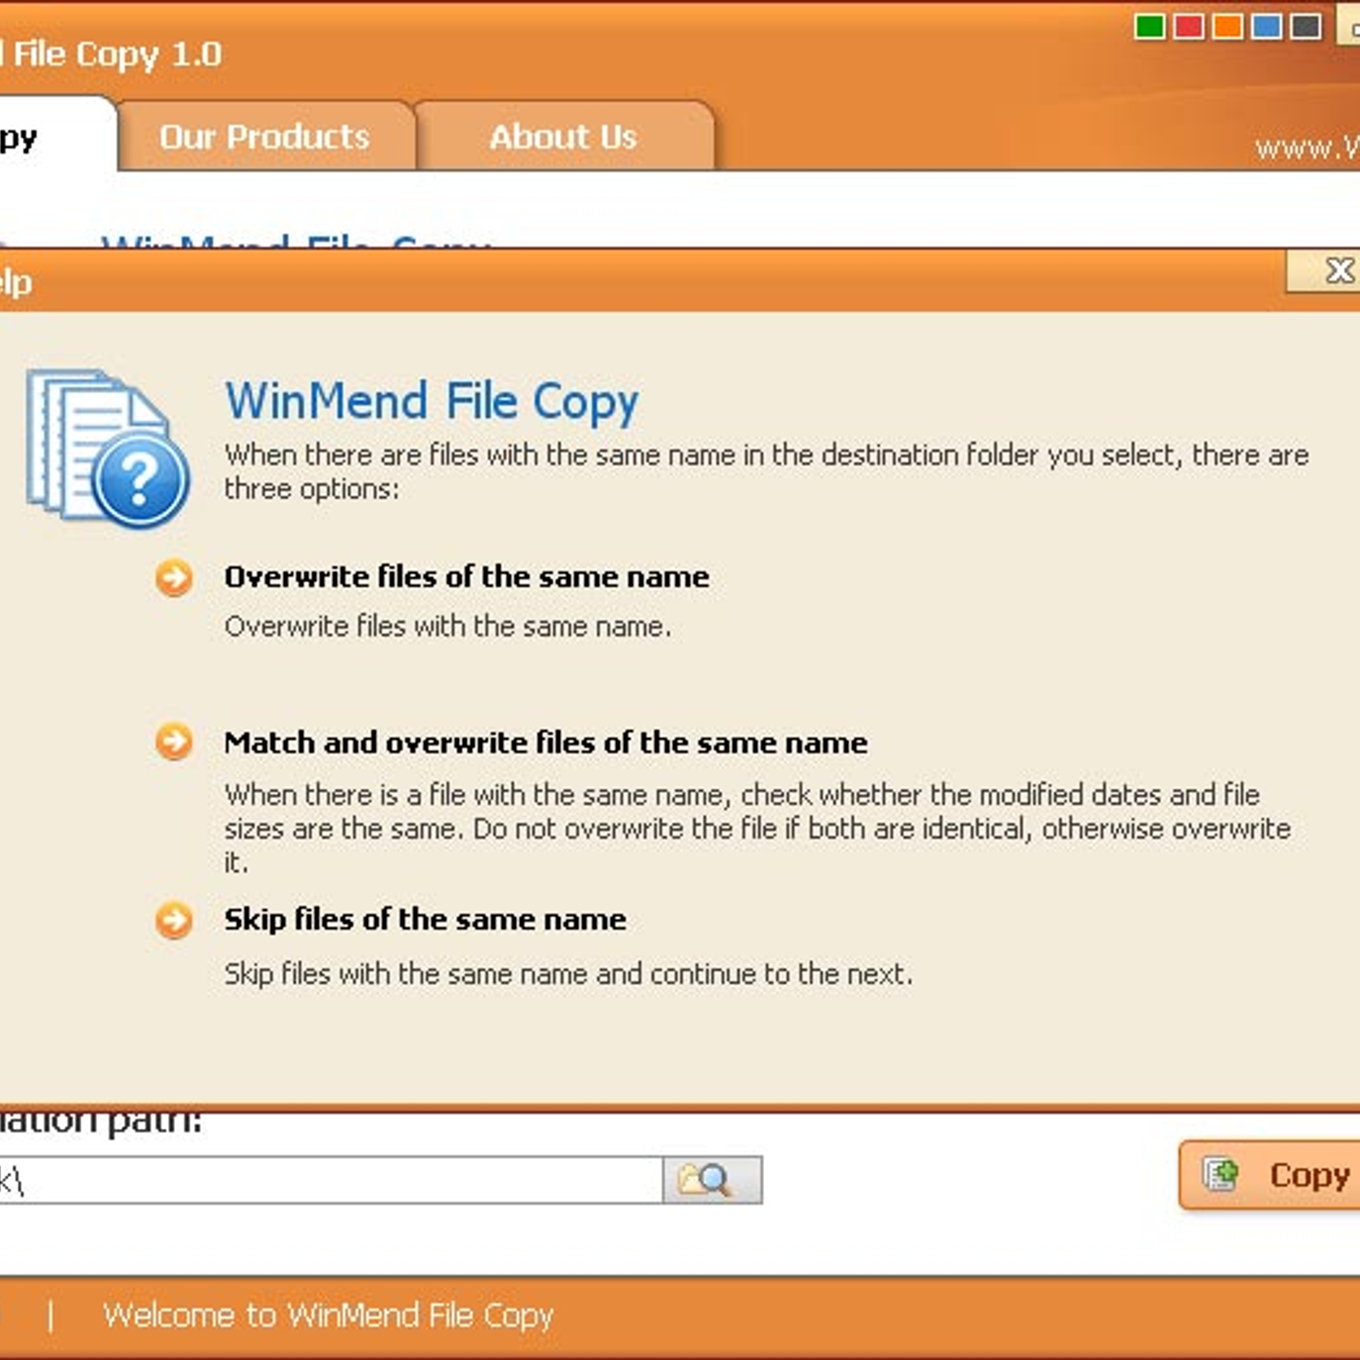
Task: Select the green theme color swatch
Action: 1149,26
